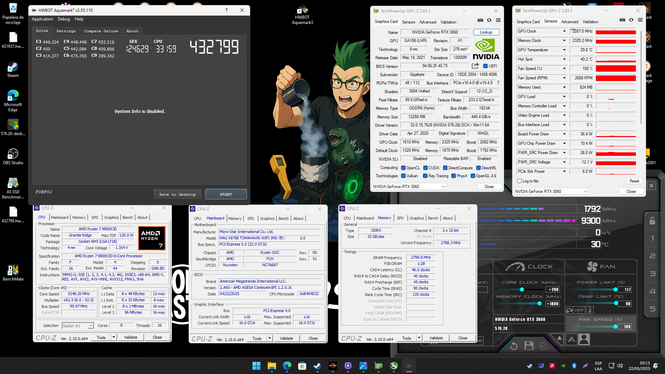Open the Tools dropdown arrow in the CPU-Z Memory window
This screenshot has height=374, width=665.
click(419, 338)
